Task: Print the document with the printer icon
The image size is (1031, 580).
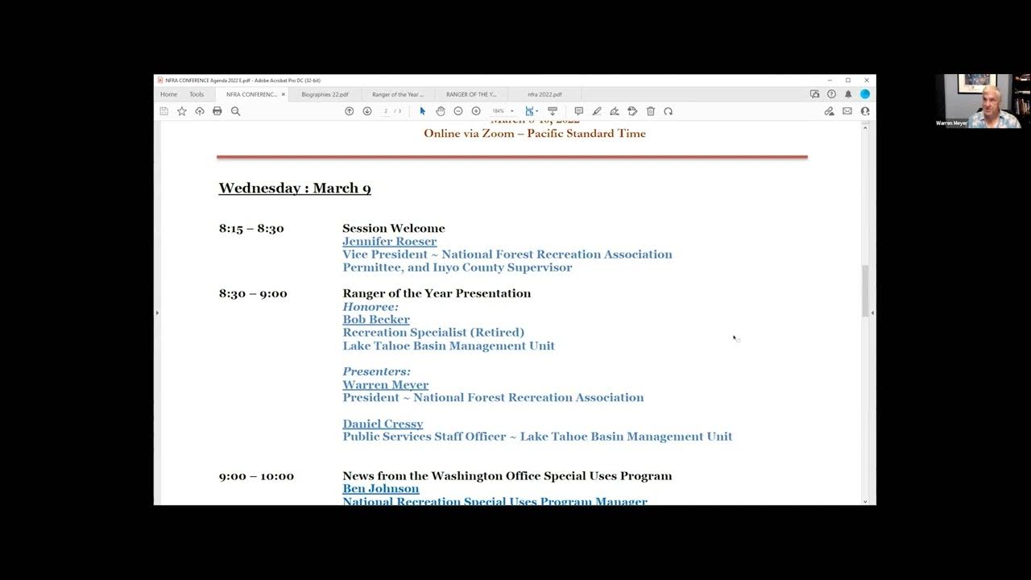Action: point(217,111)
